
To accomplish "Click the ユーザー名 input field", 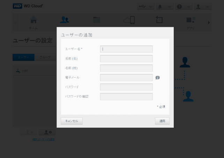I will (x=126, y=49).
